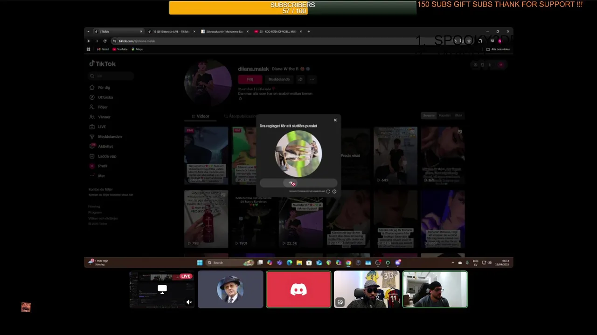Close the puzzle captcha dialog
The image size is (597, 335).
[335, 120]
